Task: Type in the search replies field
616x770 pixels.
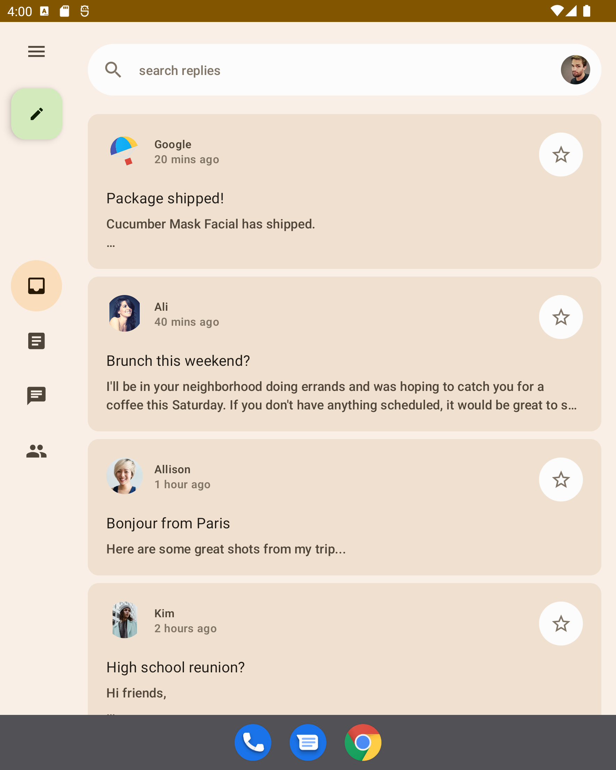Action: [x=321, y=70]
